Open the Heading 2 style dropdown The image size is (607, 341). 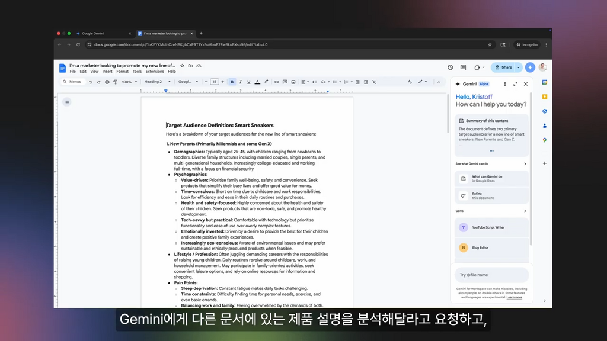coord(157,82)
